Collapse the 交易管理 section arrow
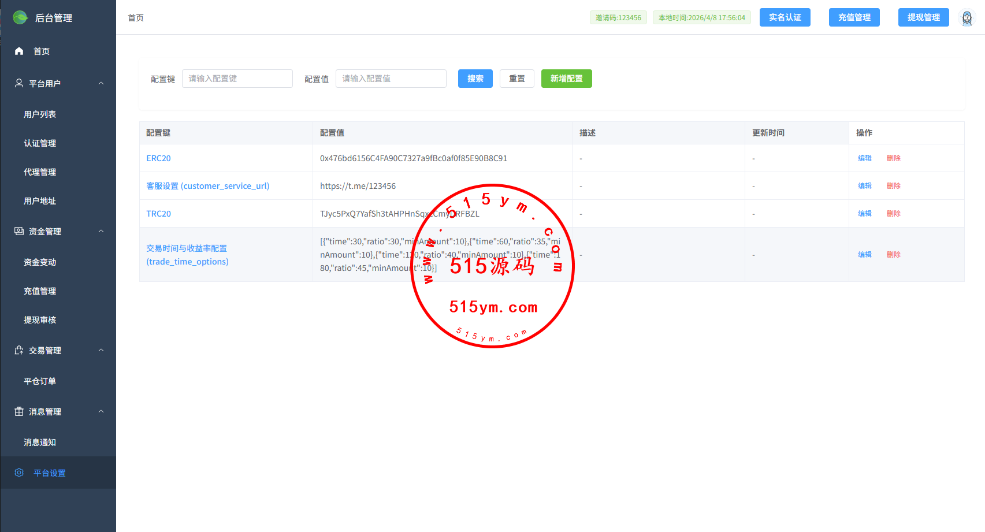Screen dimensions: 985x532 [x=101, y=351]
